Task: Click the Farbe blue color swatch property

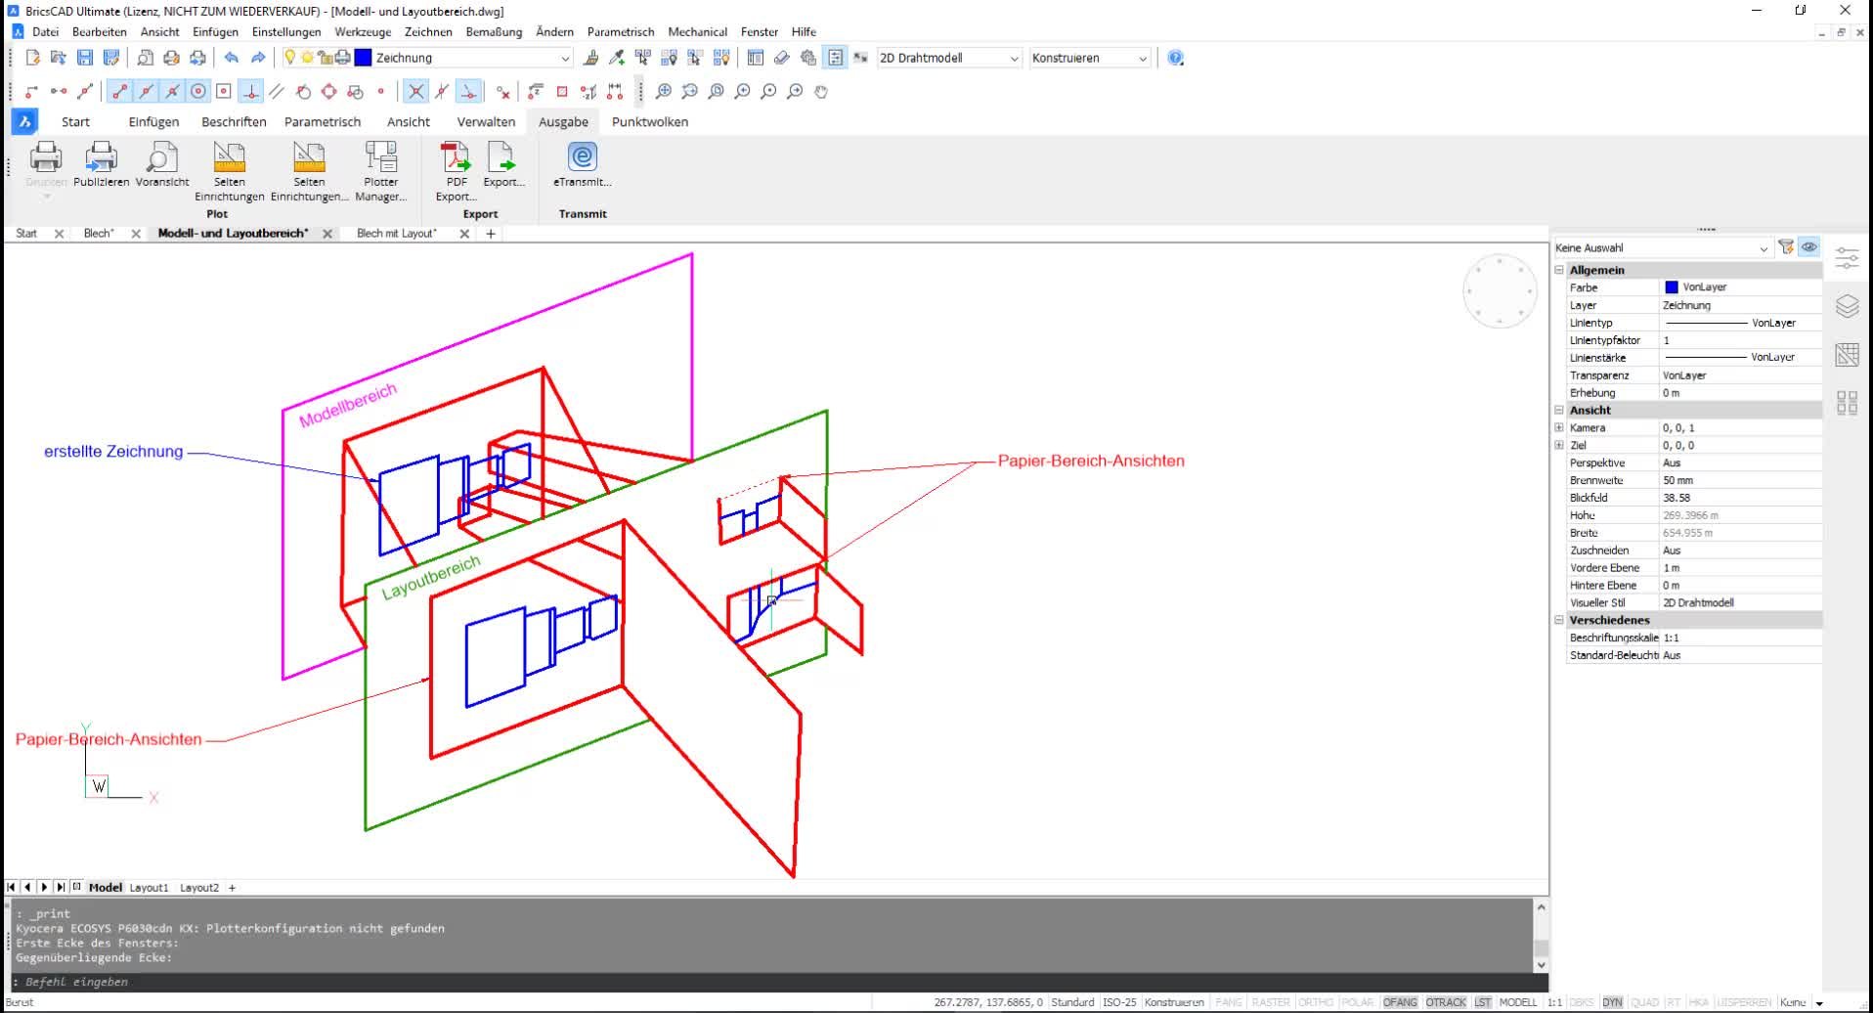Action: pyautogui.click(x=1672, y=287)
